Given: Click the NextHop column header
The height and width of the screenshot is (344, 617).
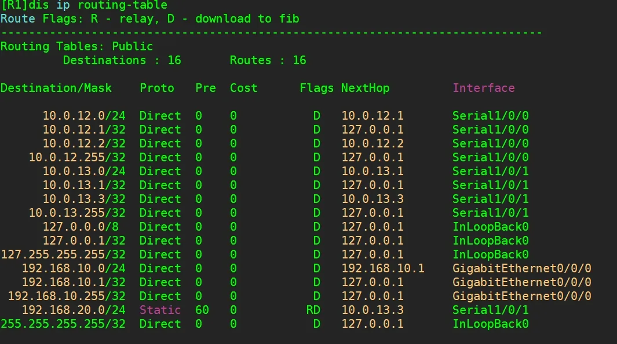Looking at the screenshot, I should coord(365,88).
